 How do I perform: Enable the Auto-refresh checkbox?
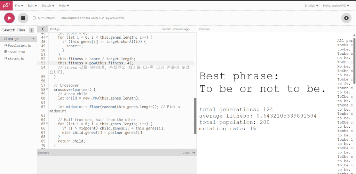(34, 18)
